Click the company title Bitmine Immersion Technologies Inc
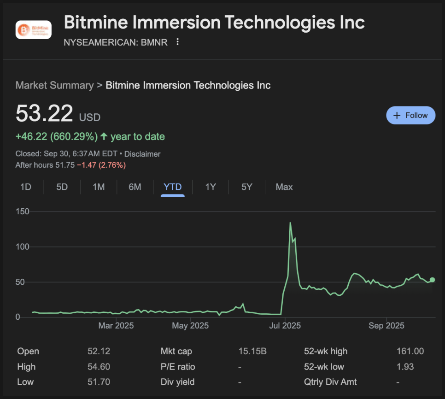 click(x=214, y=22)
